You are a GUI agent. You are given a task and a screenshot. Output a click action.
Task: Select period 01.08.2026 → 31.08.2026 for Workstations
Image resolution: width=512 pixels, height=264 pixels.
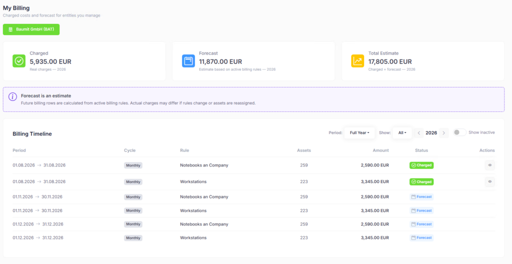(x=39, y=181)
